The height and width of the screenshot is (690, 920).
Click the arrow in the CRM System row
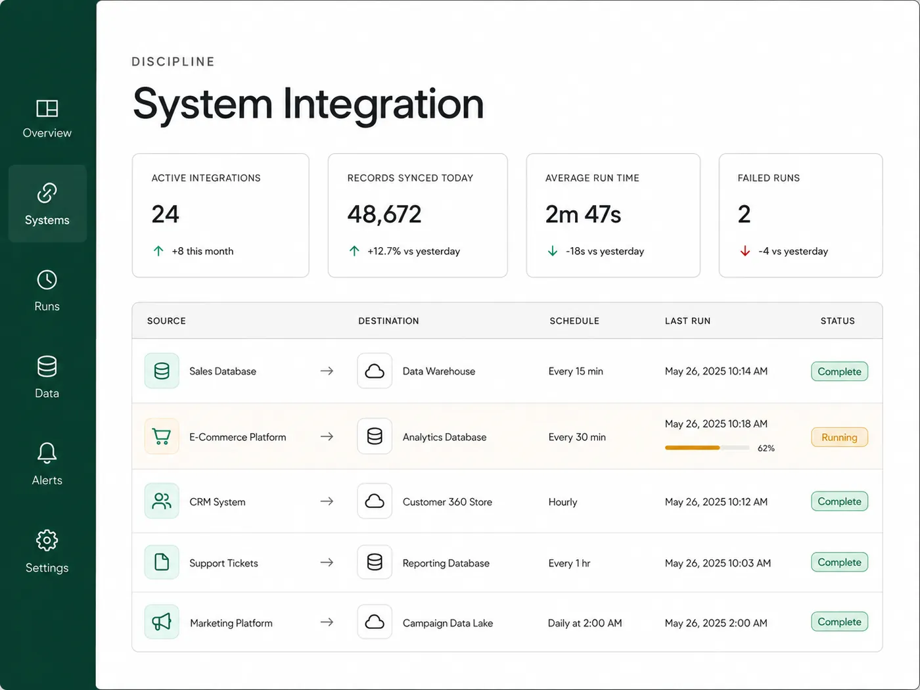(x=327, y=501)
